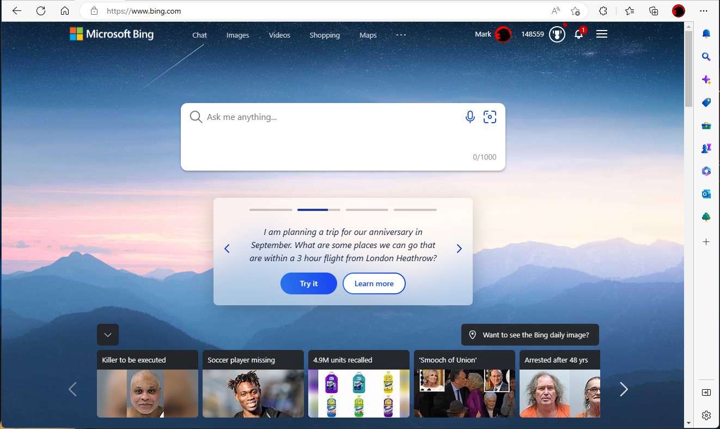Open the Images tab
The image size is (720, 429).
[237, 35]
